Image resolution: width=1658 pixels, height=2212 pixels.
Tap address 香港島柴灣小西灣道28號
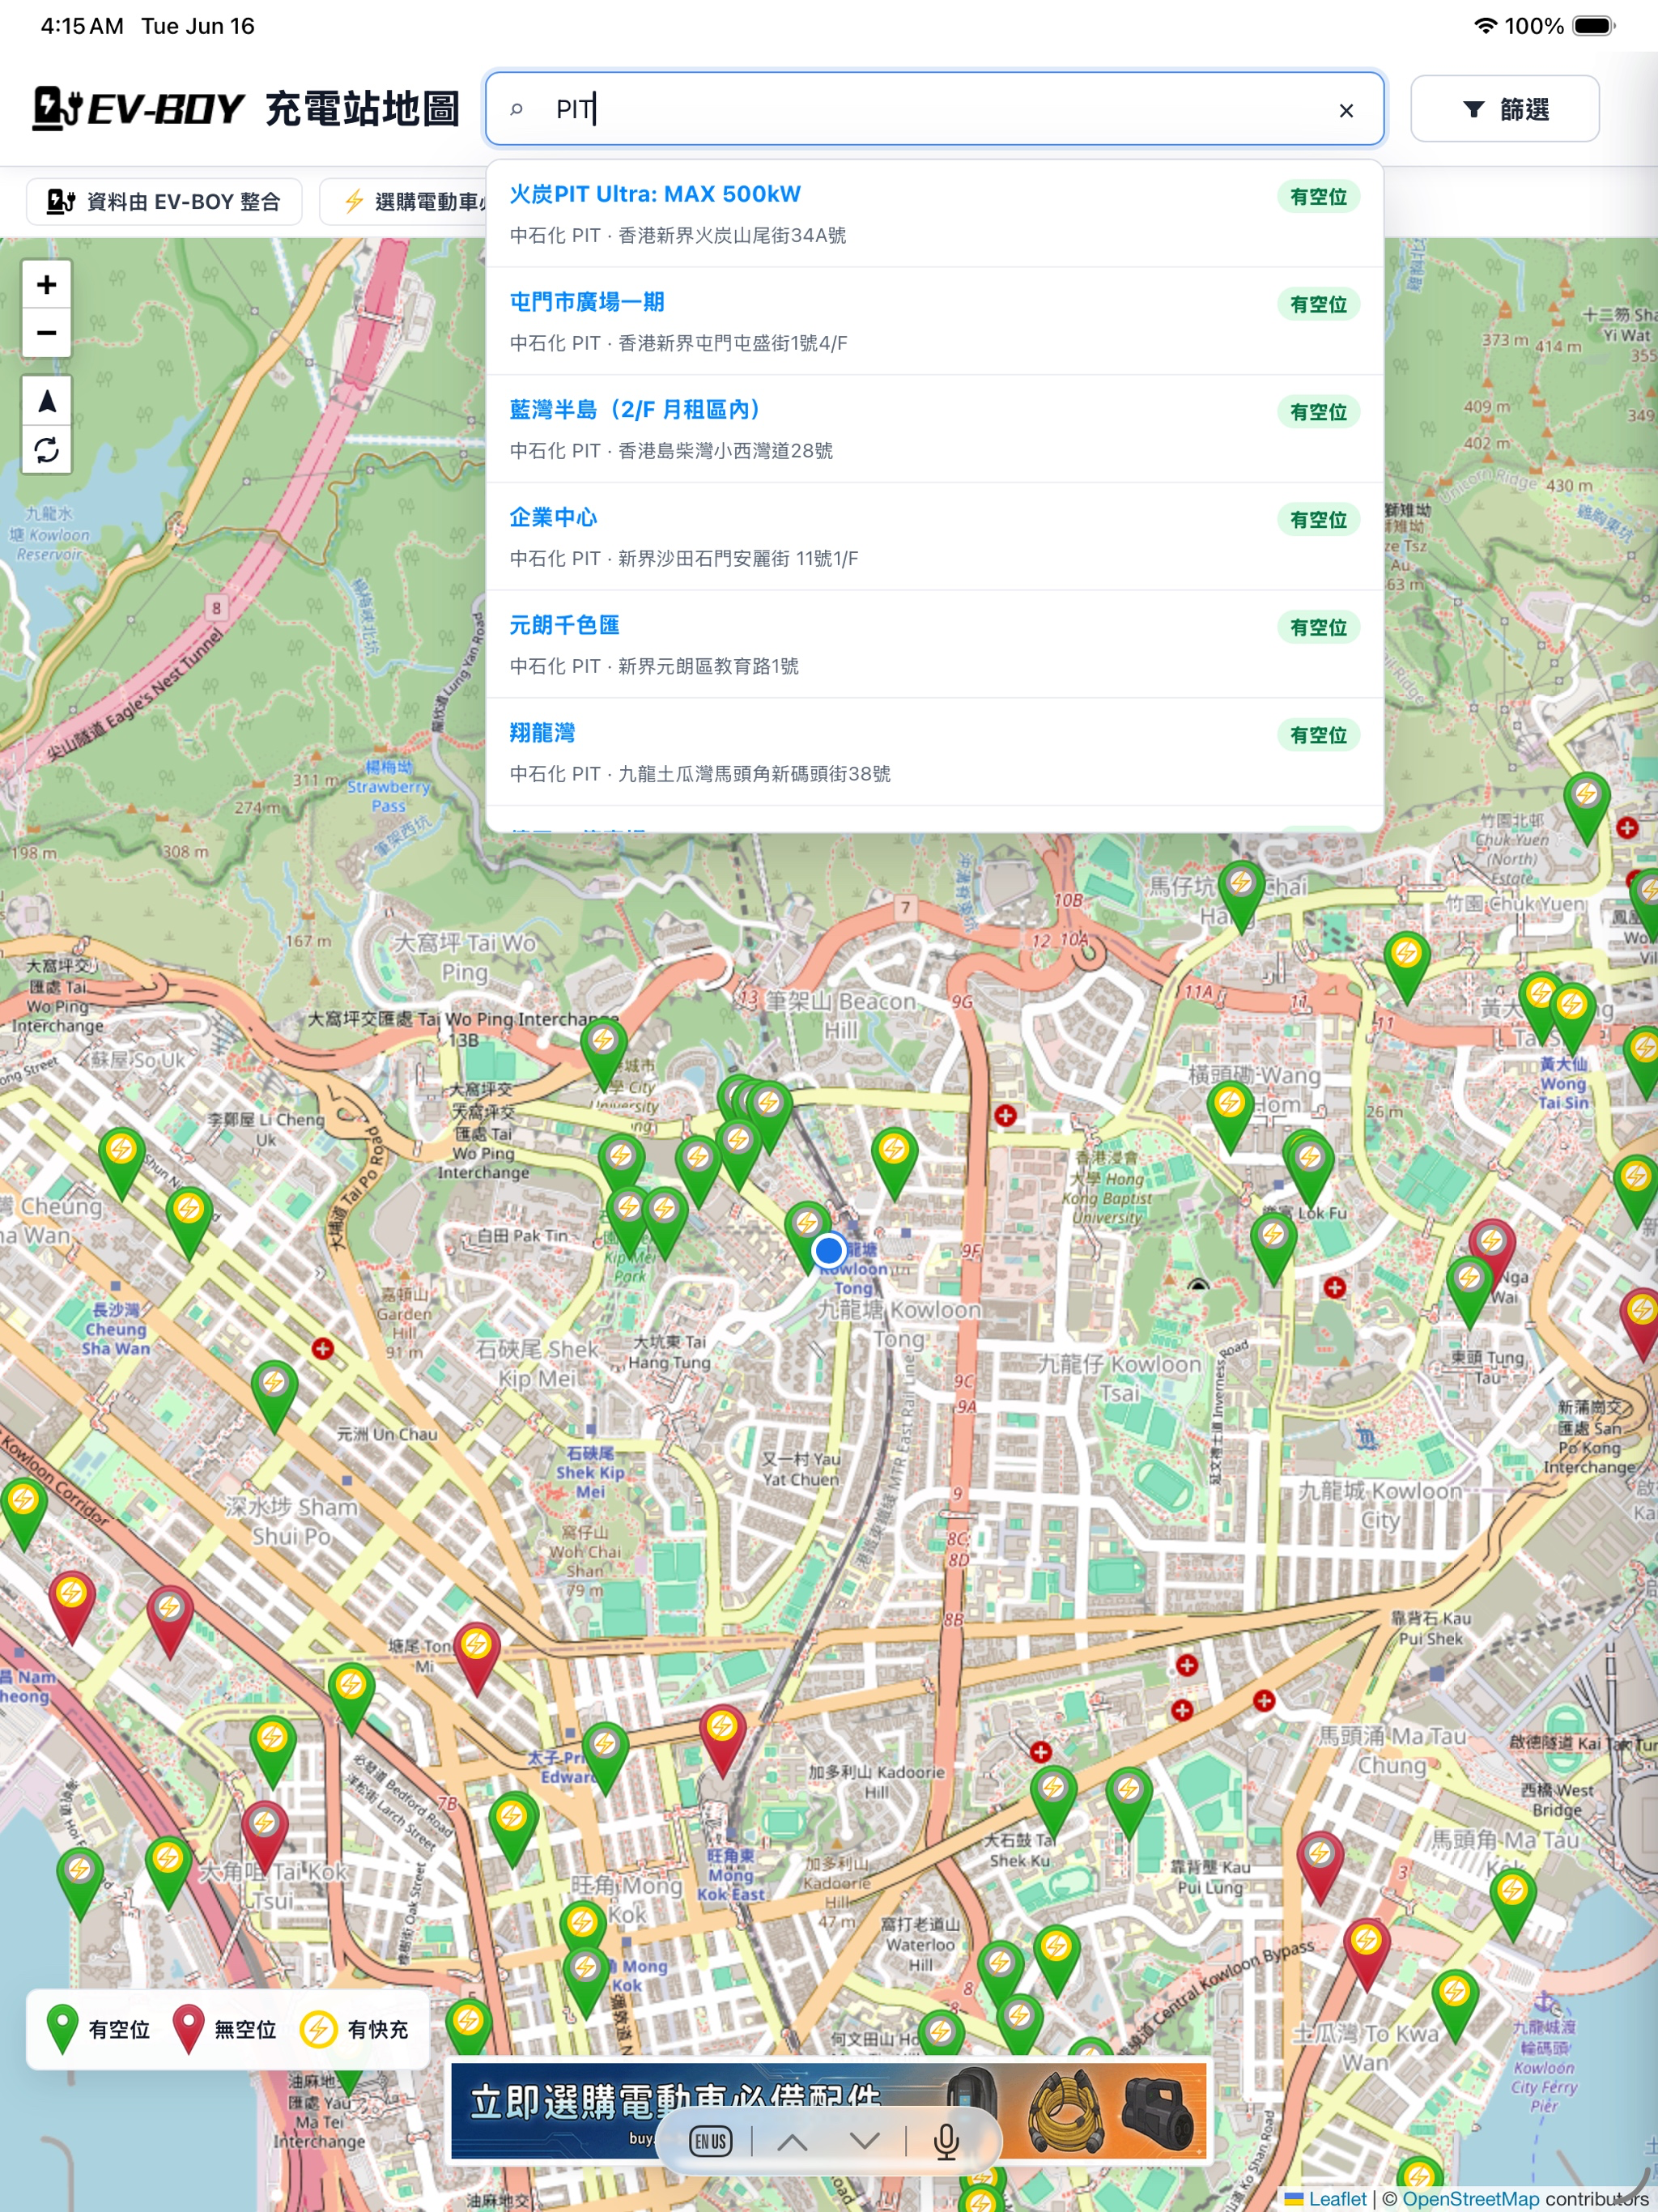tap(725, 451)
